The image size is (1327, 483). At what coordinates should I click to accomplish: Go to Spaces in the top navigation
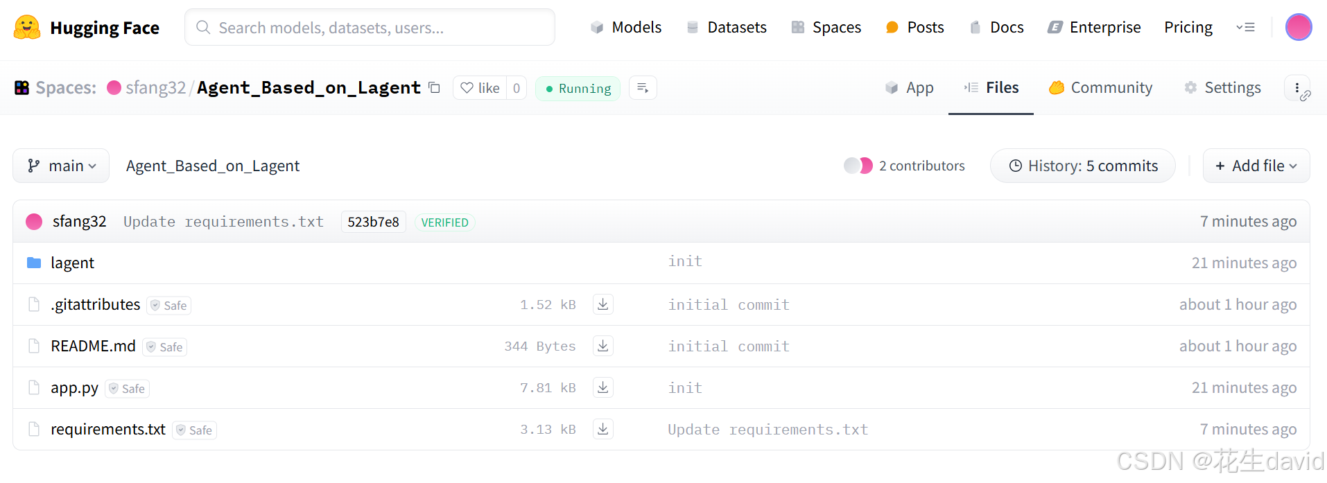826,28
